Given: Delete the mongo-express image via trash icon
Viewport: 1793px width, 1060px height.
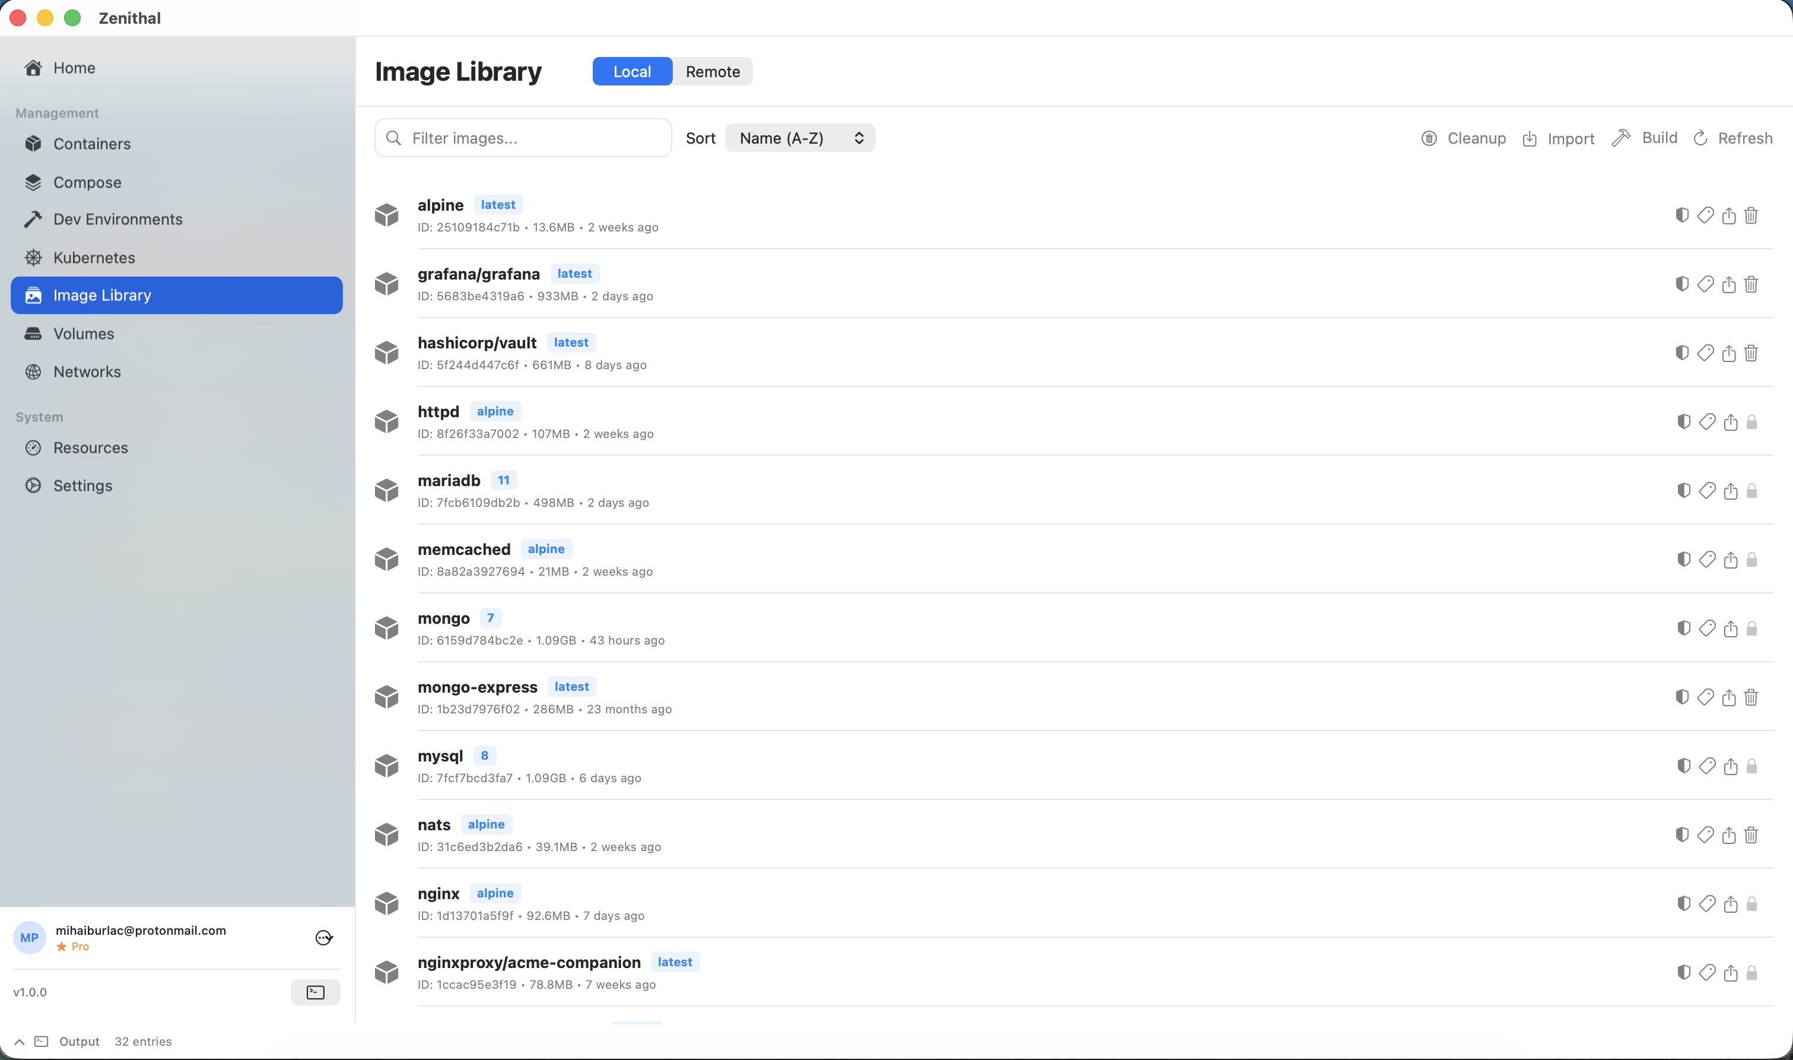Looking at the screenshot, I should [x=1751, y=697].
